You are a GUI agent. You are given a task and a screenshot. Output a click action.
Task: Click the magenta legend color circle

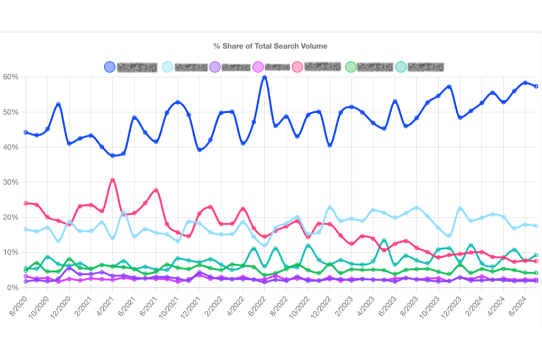(258, 67)
